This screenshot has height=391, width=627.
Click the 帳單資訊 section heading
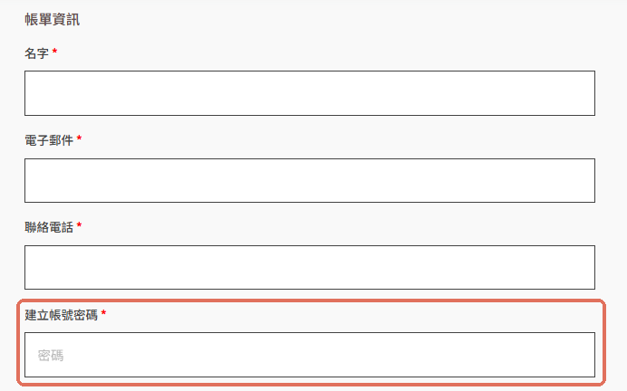point(52,19)
